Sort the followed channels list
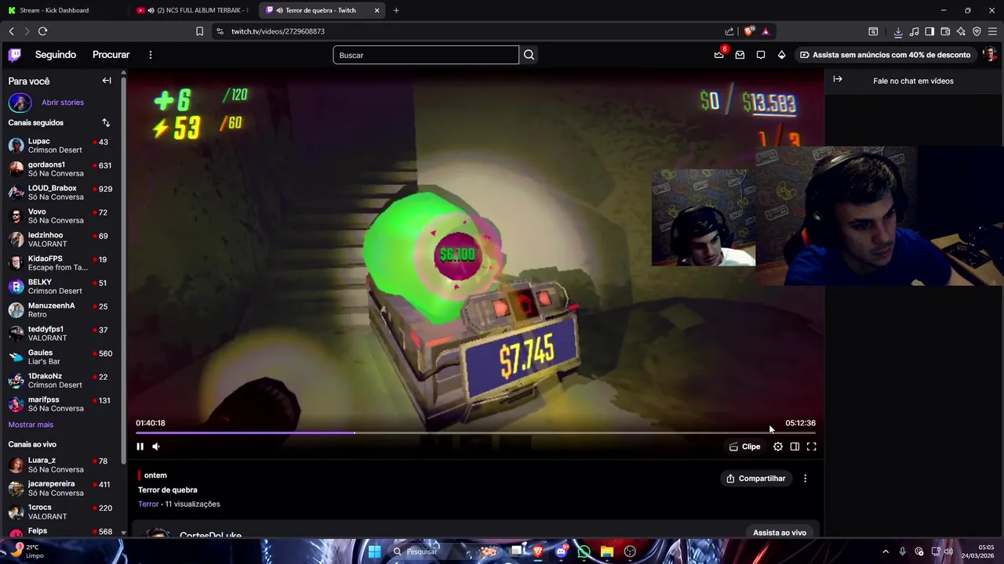 (106, 123)
